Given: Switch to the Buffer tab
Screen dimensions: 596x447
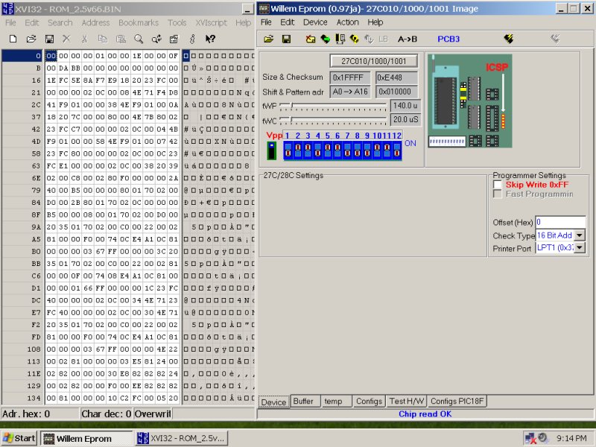Looking at the screenshot, I should click(303, 402).
